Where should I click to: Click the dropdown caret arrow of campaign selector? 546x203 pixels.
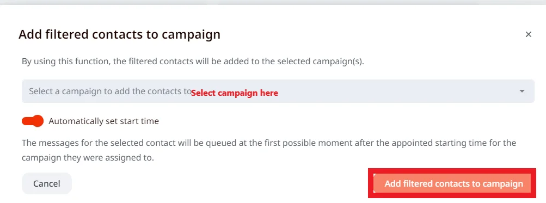[x=522, y=91]
